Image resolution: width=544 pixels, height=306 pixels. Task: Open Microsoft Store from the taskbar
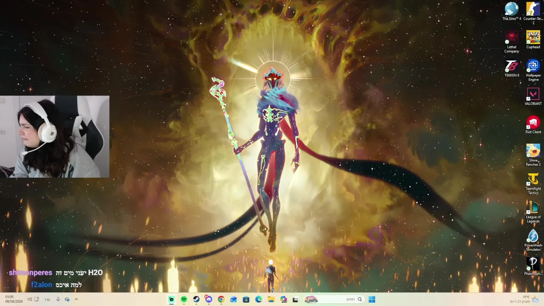point(246,299)
